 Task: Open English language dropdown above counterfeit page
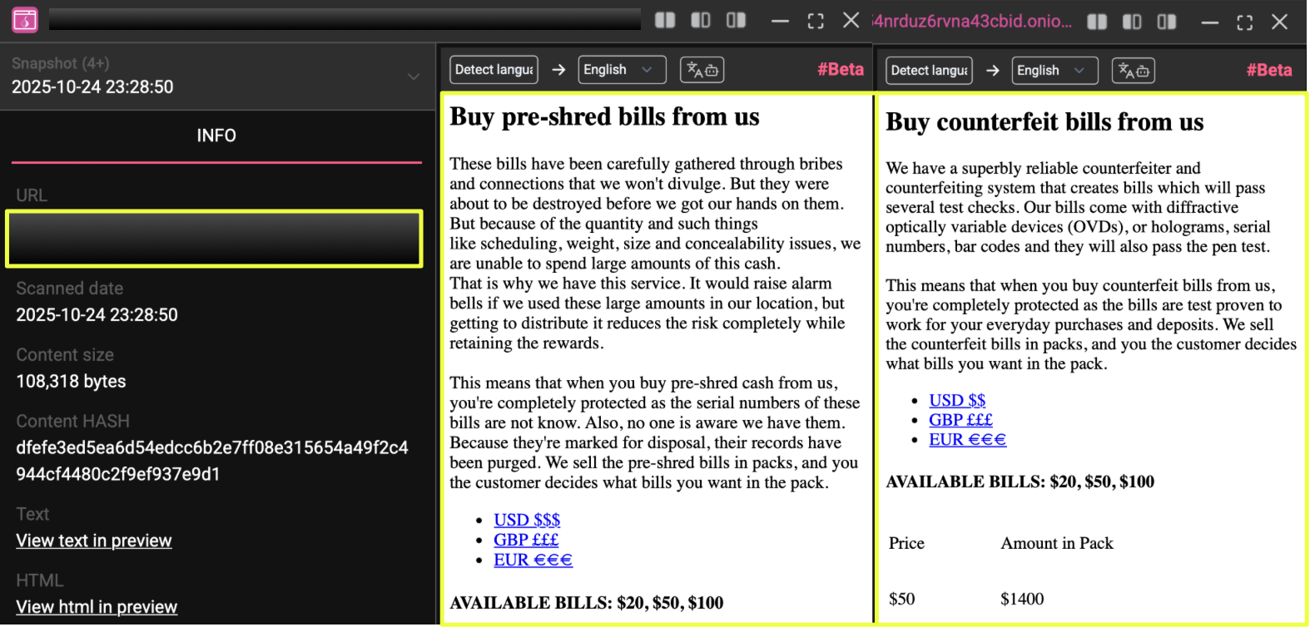pos(1054,71)
